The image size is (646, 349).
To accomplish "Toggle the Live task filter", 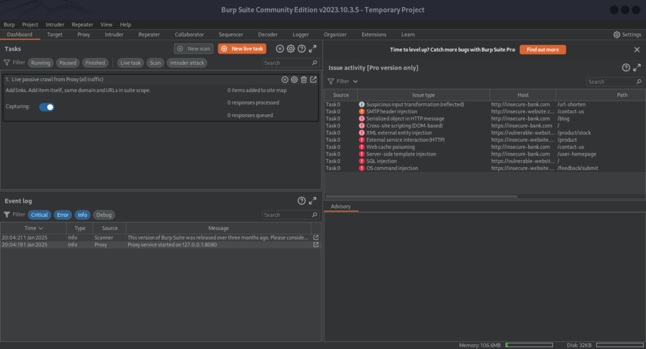I will pyautogui.click(x=130, y=63).
